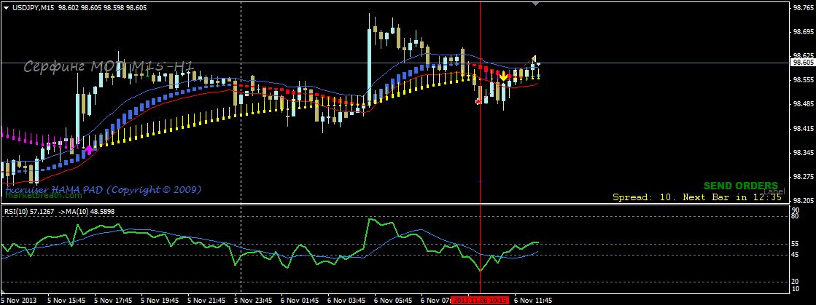Click the RSI scale value 20
The image size is (816, 305).
[x=796, y=282]
